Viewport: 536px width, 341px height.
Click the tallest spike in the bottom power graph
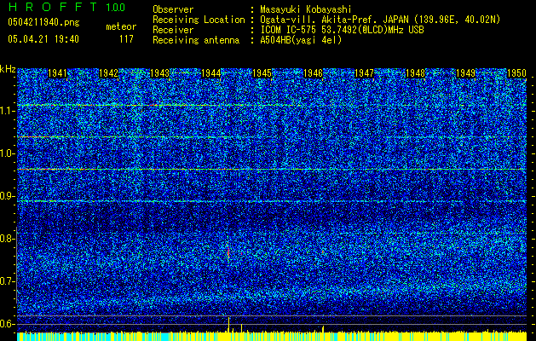tap(228, 324)
